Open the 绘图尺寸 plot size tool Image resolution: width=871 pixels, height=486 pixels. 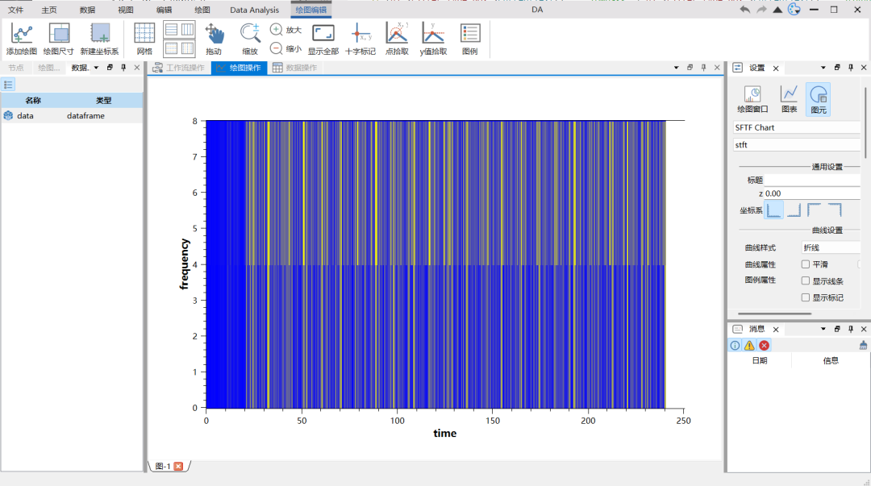click(x=59, y=39)
